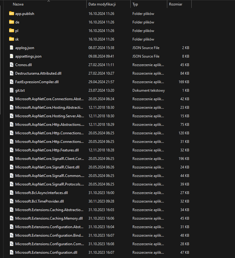The width and height of the screenshot is (235, 258).
Task: Click the FastExpressionCompiler.dll file icon
Action: pyautogui.click(x=12, y=82)
